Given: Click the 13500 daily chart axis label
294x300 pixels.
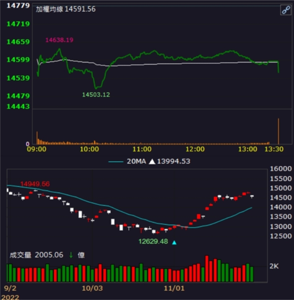Looking at the screenshot, I should [x=281, y=217].
